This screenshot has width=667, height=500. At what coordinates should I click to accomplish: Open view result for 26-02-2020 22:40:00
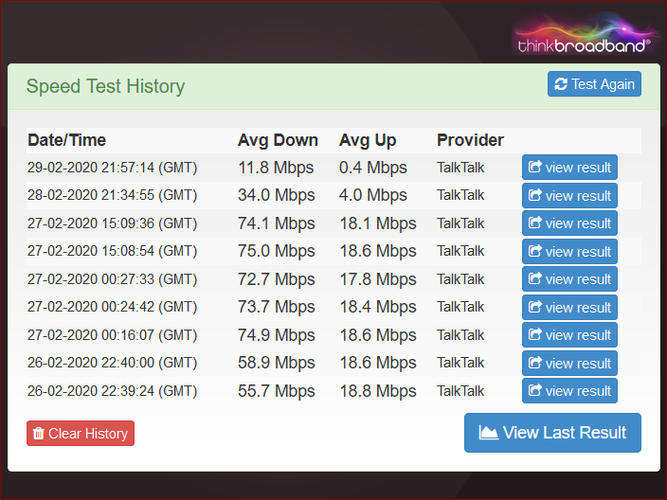point(569,363)
